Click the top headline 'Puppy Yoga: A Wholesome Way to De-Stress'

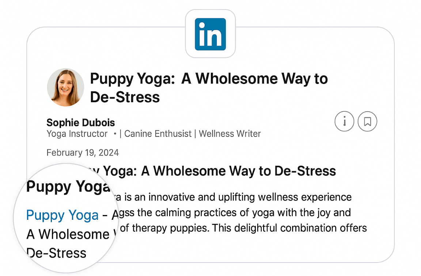(x=209, y=88)
